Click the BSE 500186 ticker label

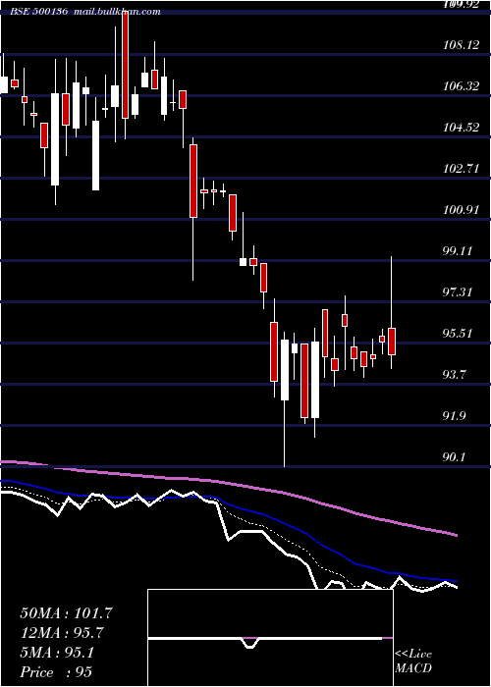click(39, 12)
